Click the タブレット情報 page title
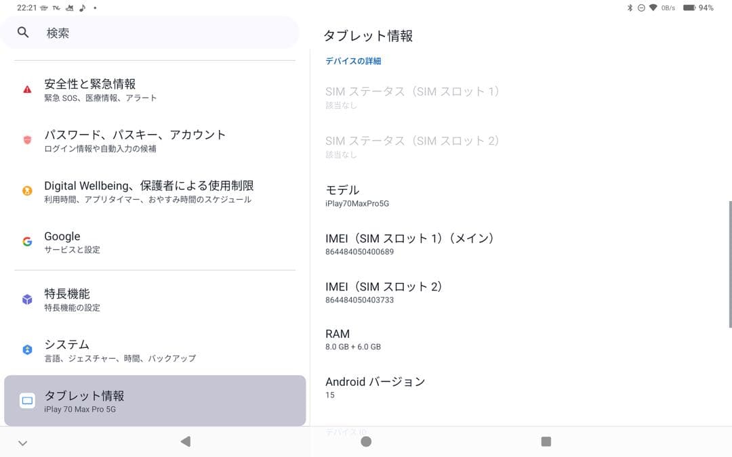 coord(368,36)
